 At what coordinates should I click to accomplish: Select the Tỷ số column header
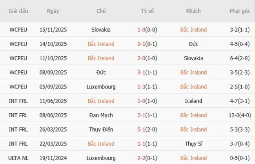click(147, 11)
